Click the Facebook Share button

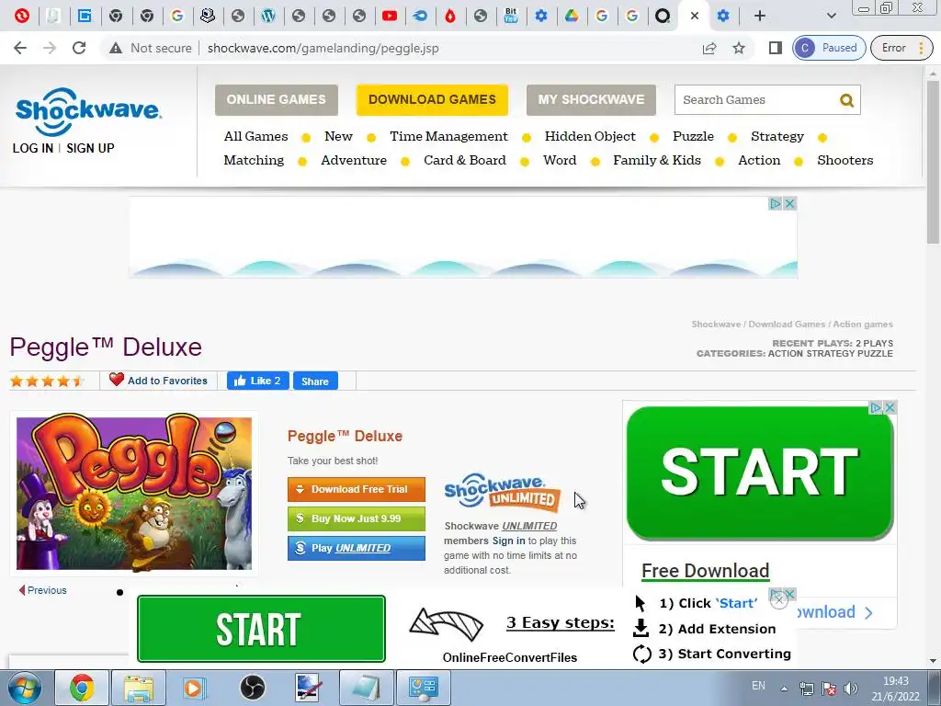tap(315, 381)
